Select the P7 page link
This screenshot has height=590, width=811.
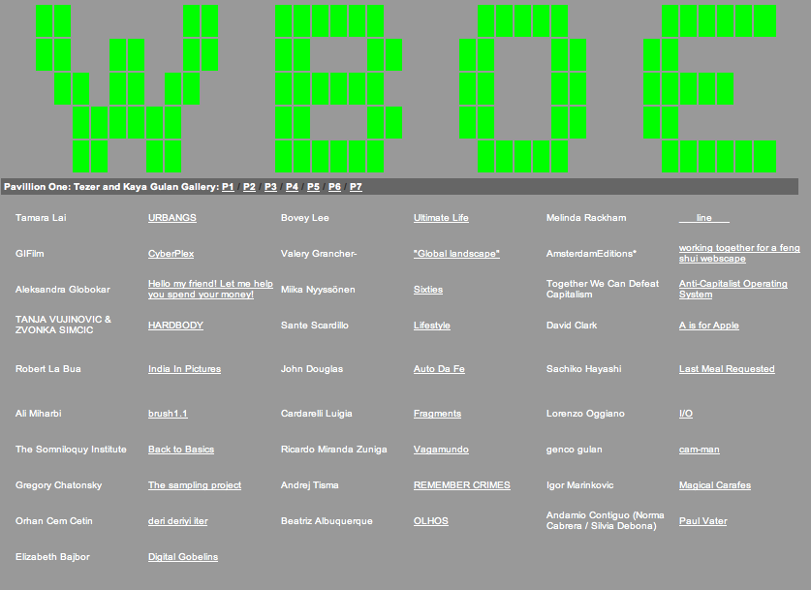[x=356, y=187]
